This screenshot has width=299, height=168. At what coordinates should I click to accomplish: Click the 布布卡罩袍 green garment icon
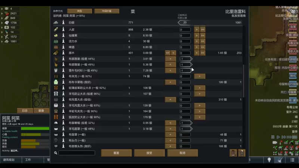(56, 82)
